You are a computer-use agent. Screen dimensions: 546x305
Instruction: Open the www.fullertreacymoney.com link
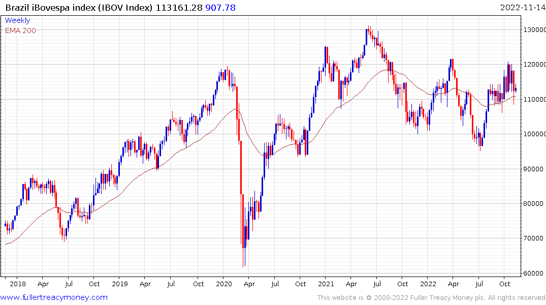[x=54, y=297]
